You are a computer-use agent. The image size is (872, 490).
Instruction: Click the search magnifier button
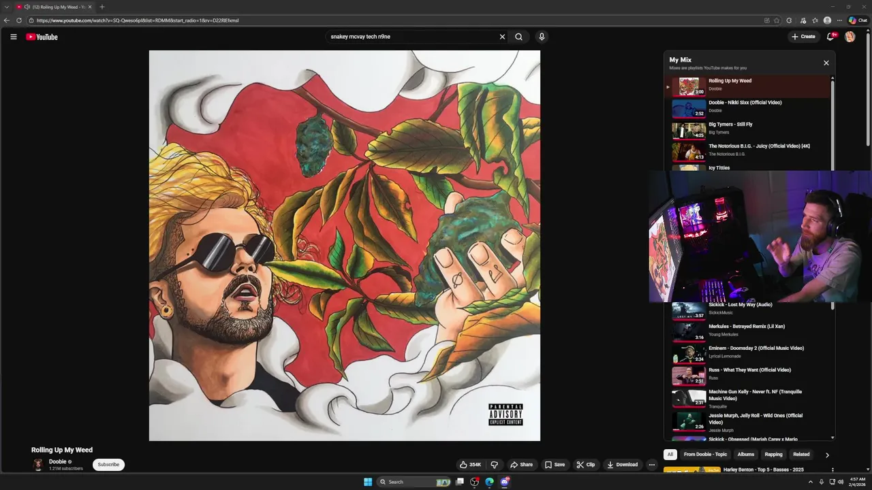pos(519,37)
